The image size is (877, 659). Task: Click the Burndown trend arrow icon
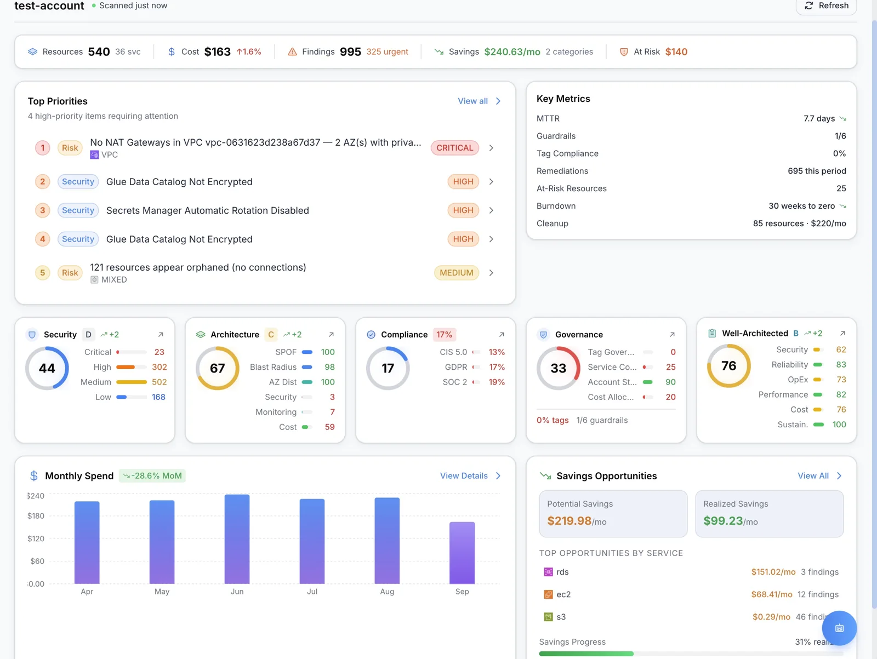pyautogui.click(x=842, y=207)
